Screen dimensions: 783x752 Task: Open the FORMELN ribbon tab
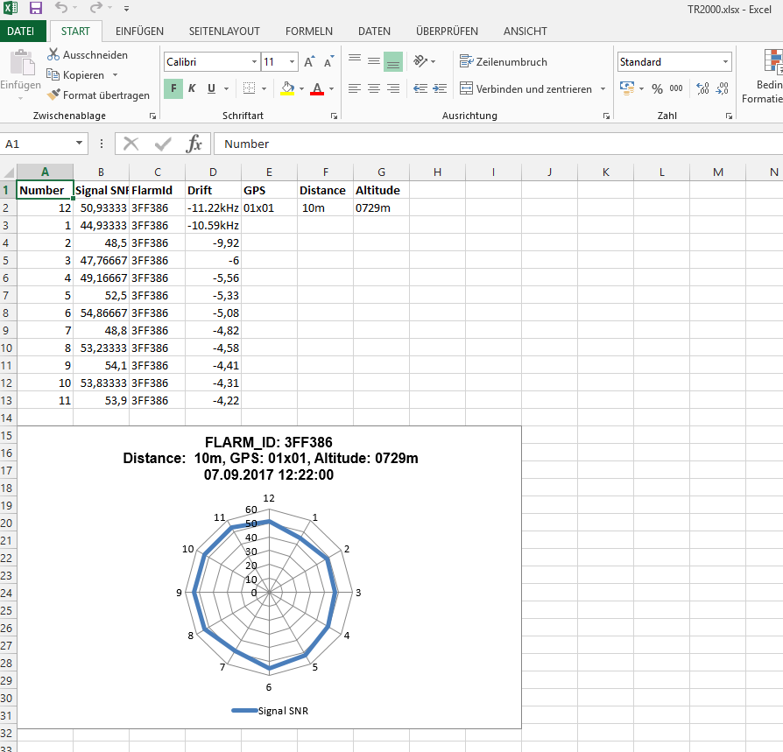click(x=308, y=32)
